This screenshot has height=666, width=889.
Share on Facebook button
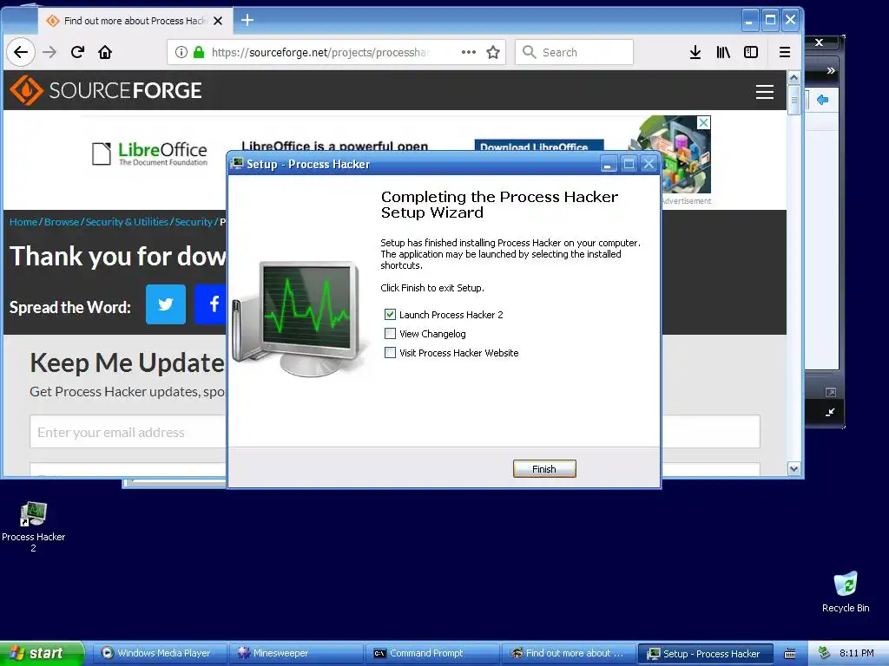pyautogui.click(x=210, y=304)
